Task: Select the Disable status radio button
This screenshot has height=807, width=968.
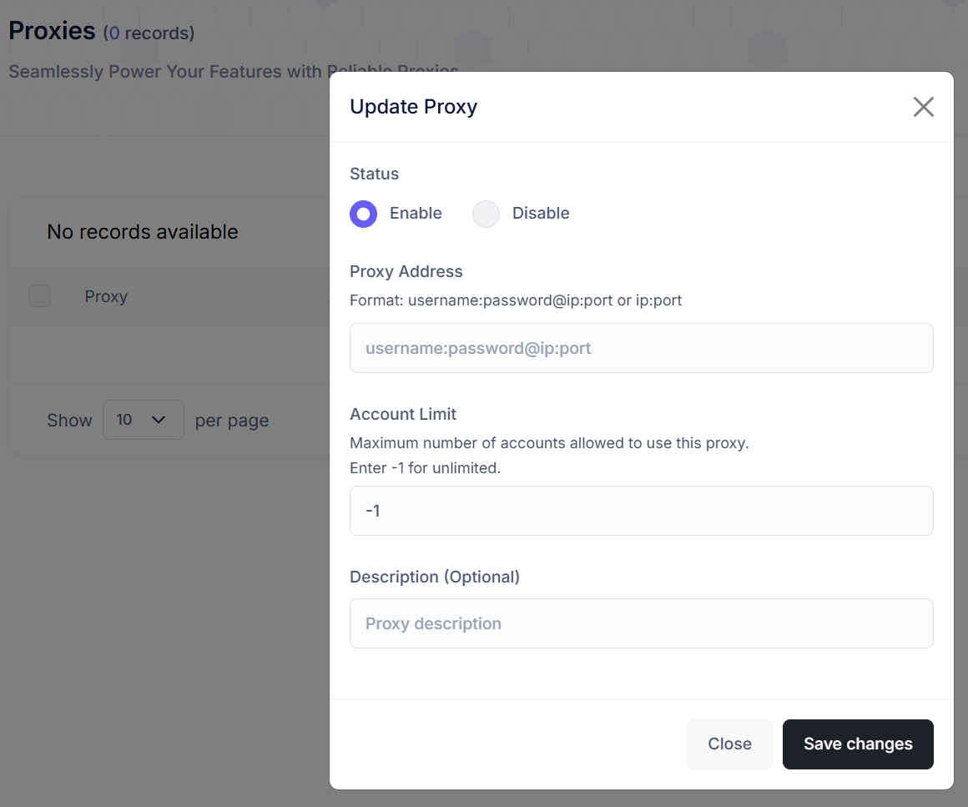Action: (x=486, y=214)
